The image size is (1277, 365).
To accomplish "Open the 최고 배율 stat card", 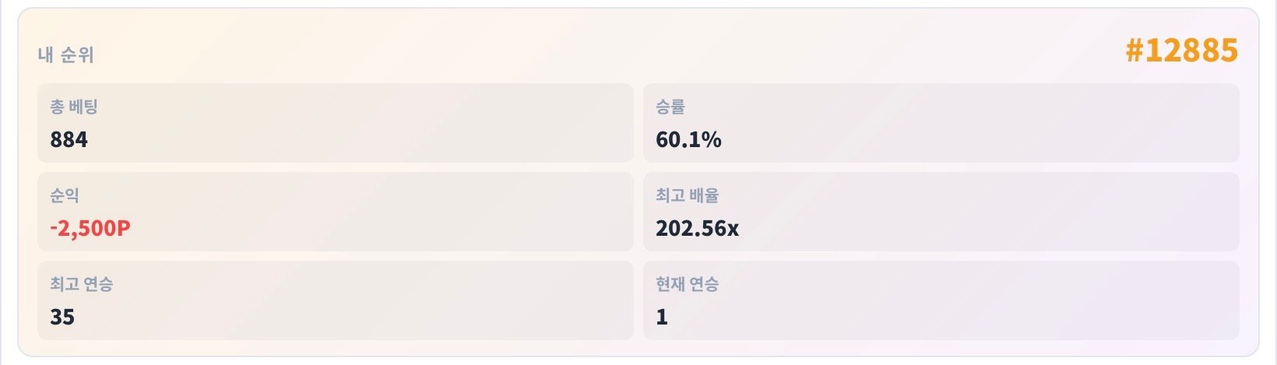I will (941, 212).
